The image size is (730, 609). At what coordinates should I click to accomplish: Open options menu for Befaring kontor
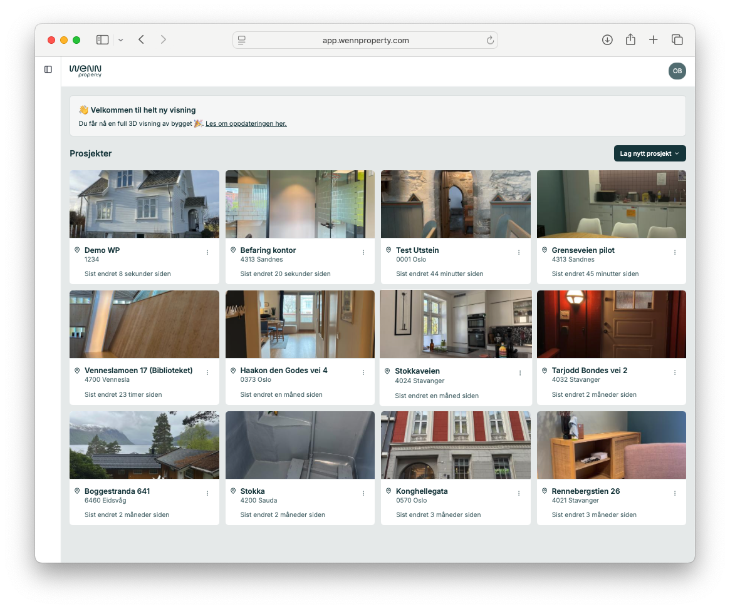[363, 252]
